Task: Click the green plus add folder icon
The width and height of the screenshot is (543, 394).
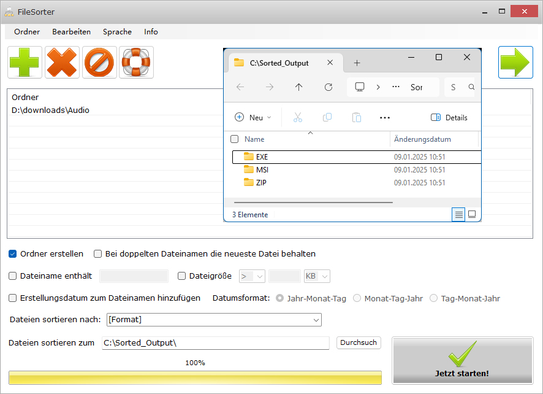Action: click(25, 63)
